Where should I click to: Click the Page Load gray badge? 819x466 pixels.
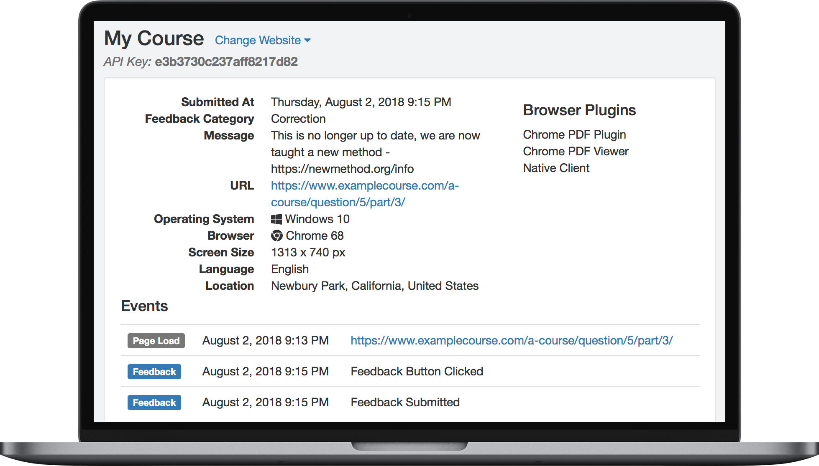[x=156, y=341]
